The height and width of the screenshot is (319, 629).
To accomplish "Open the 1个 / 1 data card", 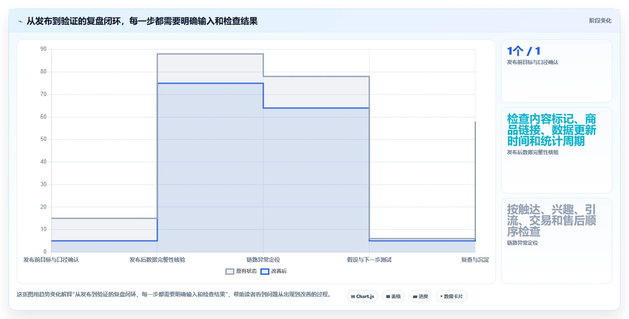I will 556,71.
